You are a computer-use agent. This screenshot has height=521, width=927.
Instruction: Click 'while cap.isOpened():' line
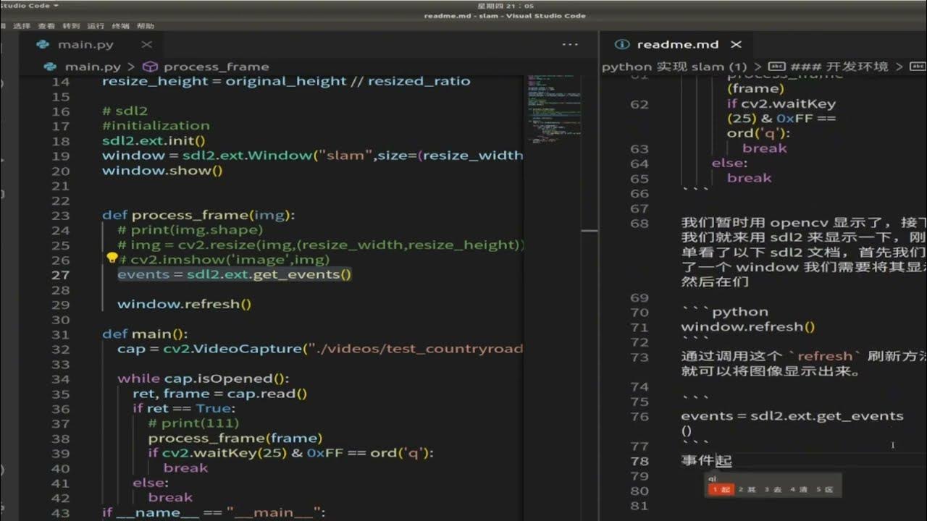tap(204, 378)
